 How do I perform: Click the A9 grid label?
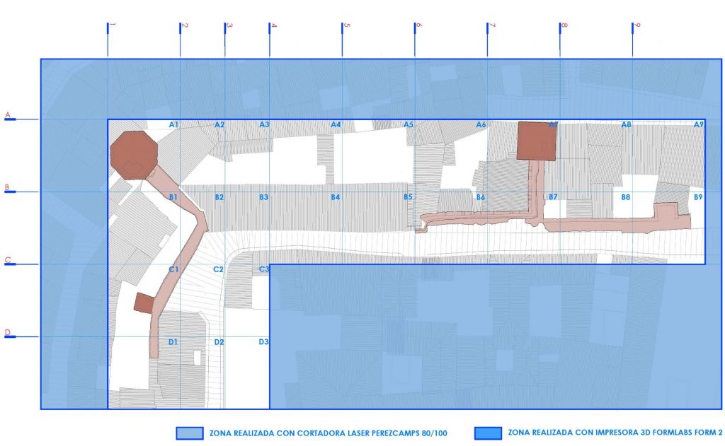[698, 125]
